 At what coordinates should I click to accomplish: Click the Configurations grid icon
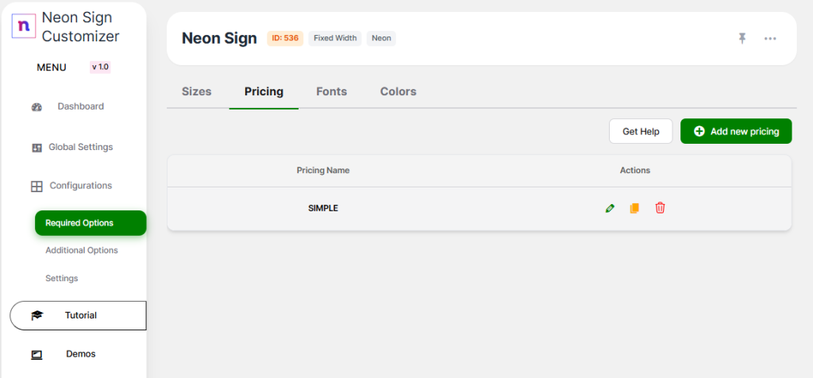tap(37, 187)
